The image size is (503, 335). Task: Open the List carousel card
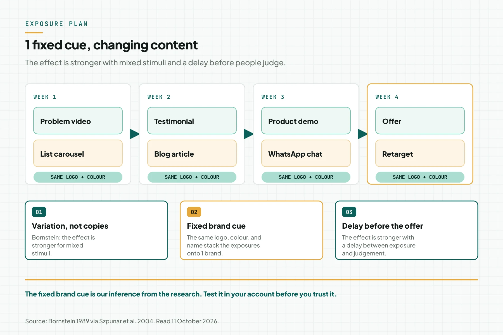pos(78,153)
